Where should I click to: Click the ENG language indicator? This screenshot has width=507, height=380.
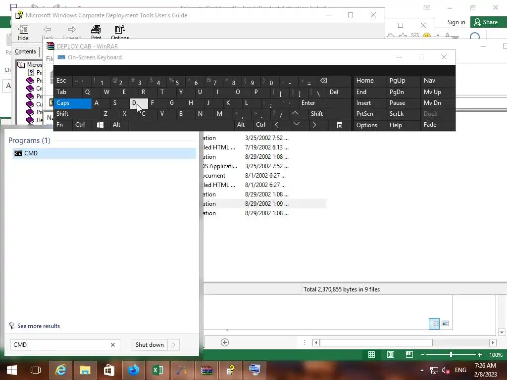pos(460,370)
